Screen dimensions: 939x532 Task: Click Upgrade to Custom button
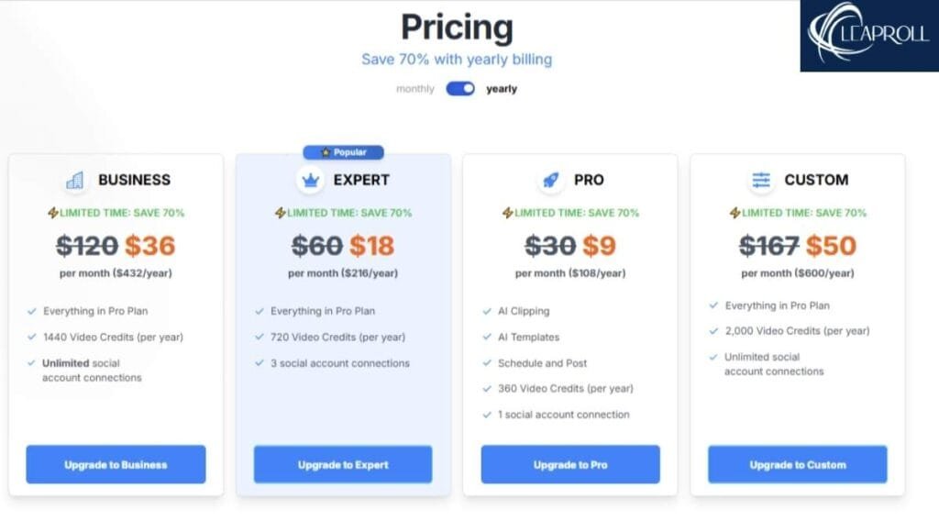tap(797, 465)
